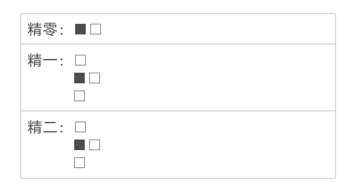This screenshot has height=196, width=364.
Task: Click the filled dark square in 精二 row
Action: pos(80,145)
